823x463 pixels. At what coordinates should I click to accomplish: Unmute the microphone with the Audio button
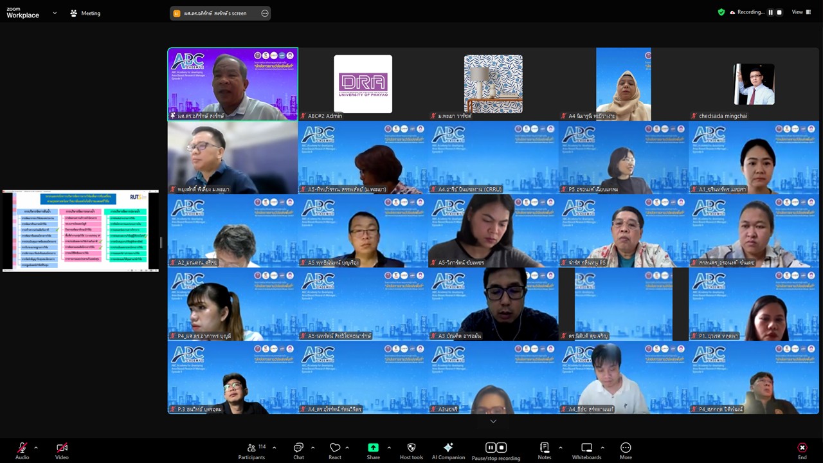pos(23,451)
